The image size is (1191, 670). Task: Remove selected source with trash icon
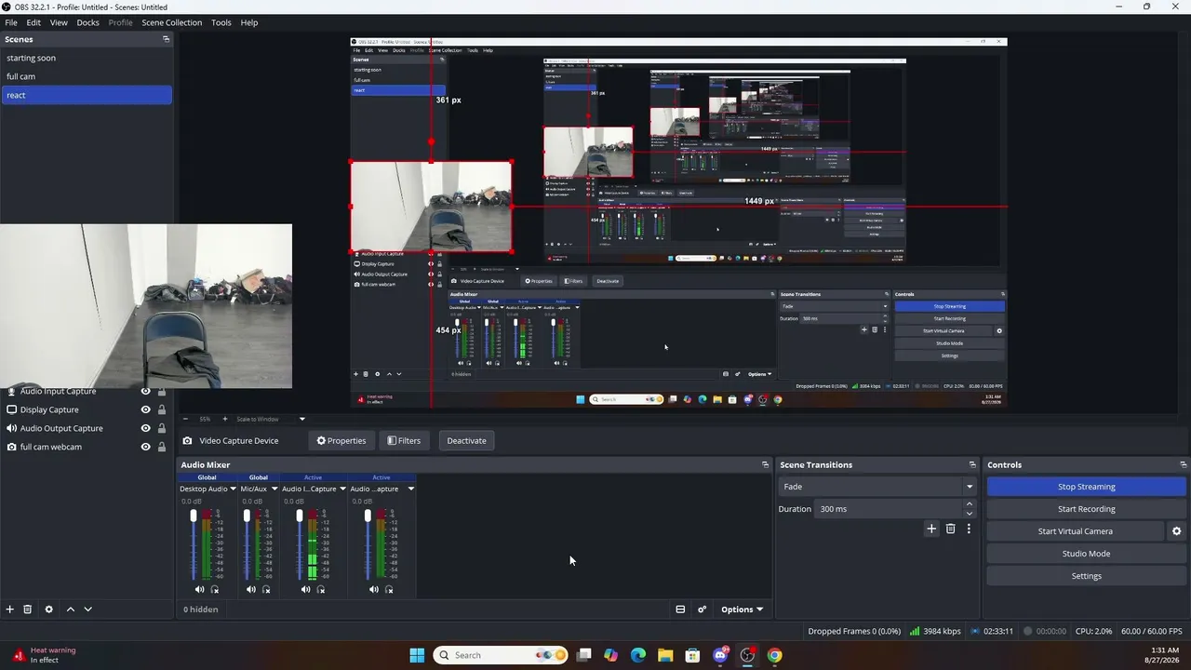point(28,610)
